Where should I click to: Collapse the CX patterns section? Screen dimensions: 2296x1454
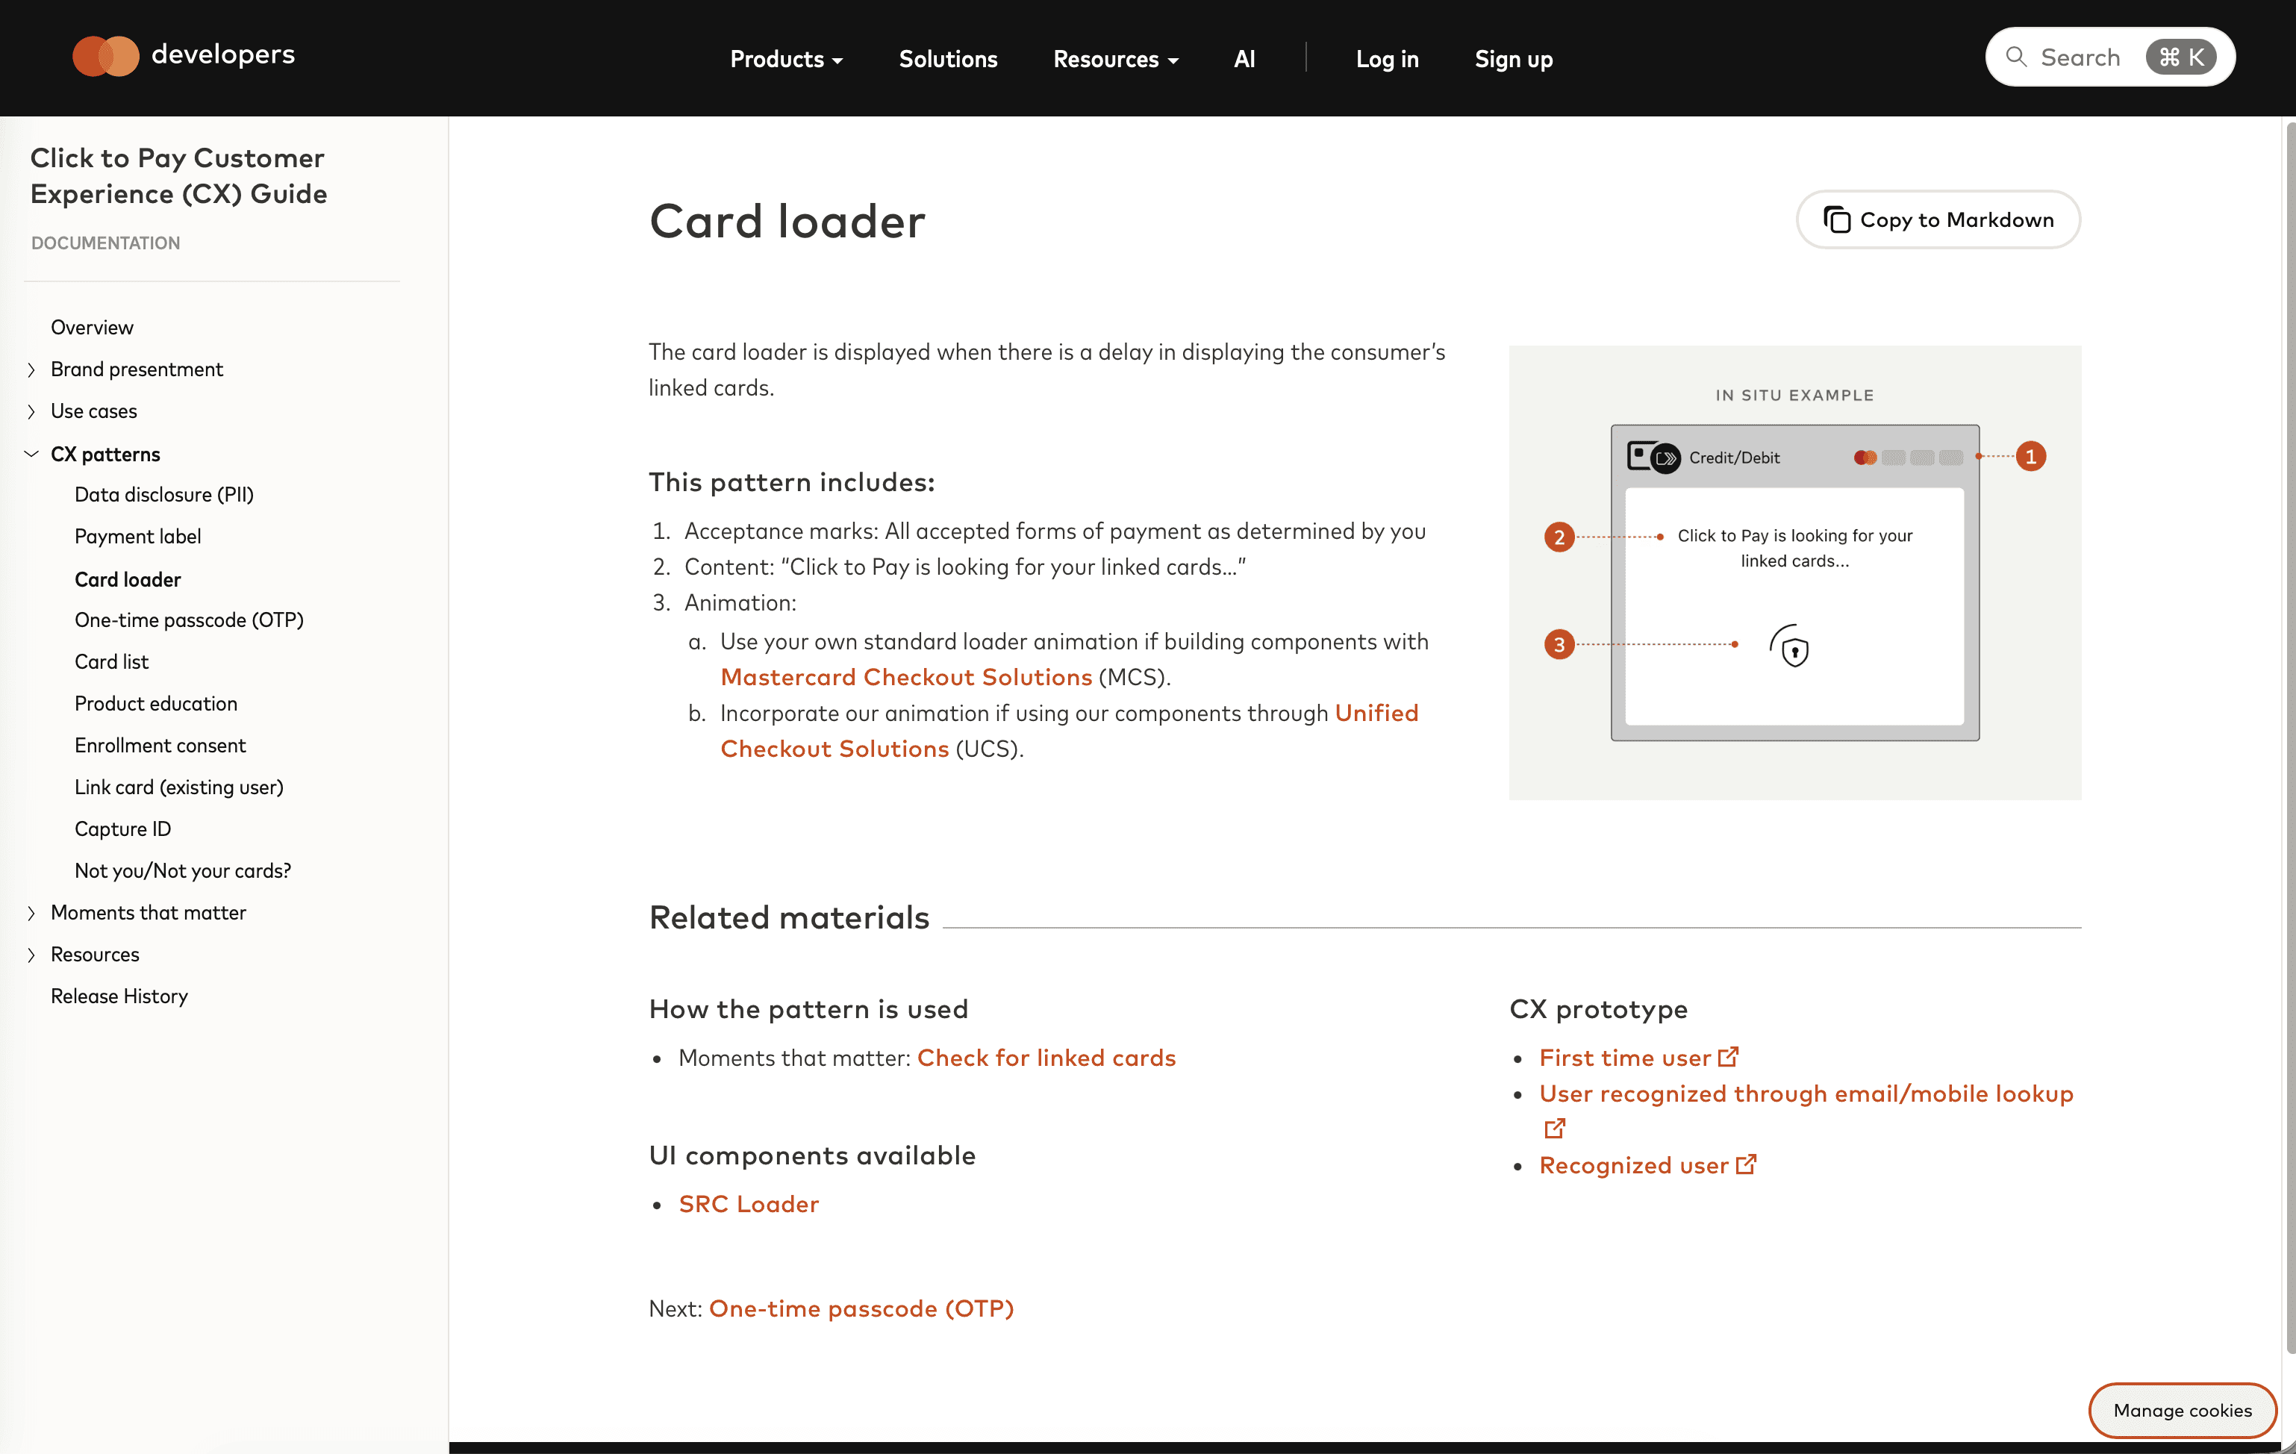31,454
